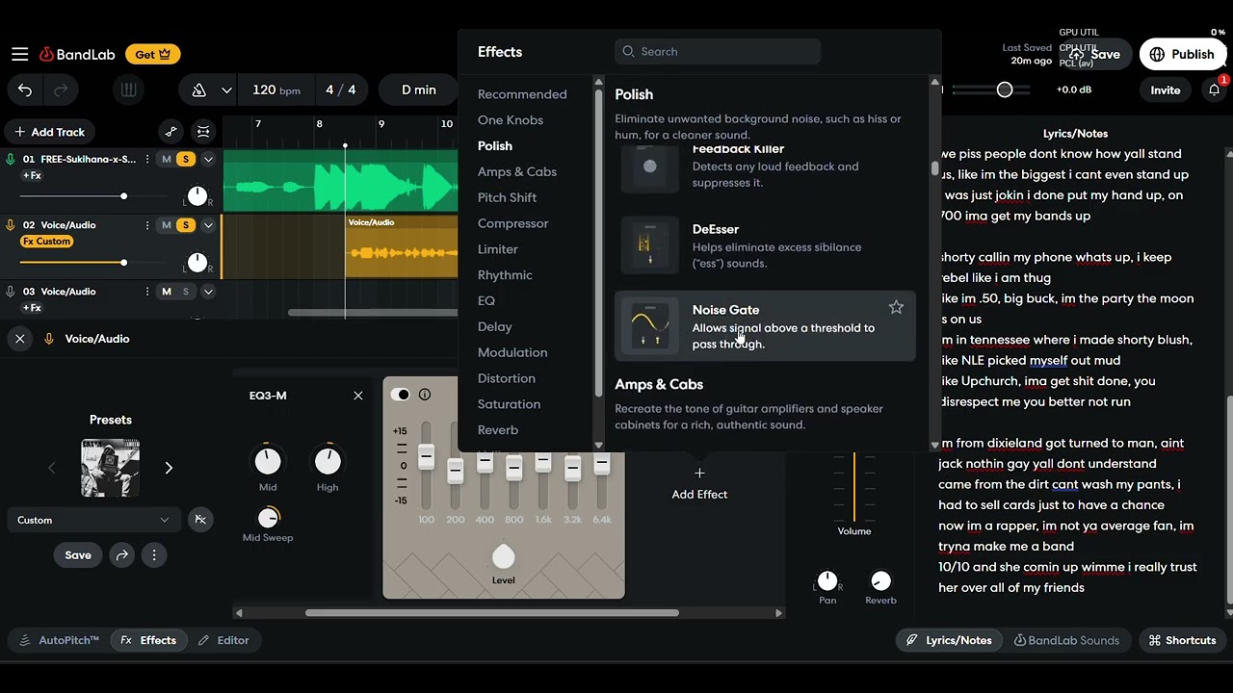Viewport: 1233px width, 693px height.
Task: Select the DeEsser effect icon
Action: coord(649,245)
